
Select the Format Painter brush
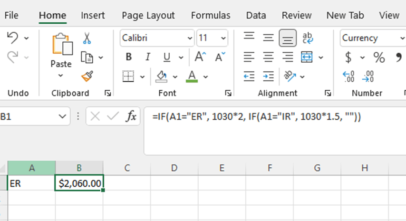click(87, 76)
